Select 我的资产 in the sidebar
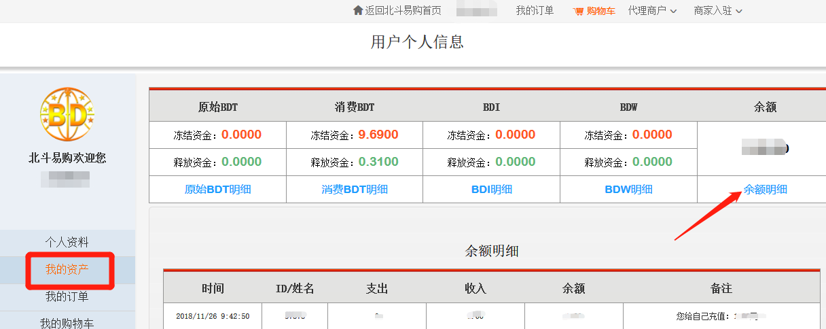Viewport: 826px width, 329px height. click(x=67, y=270)
